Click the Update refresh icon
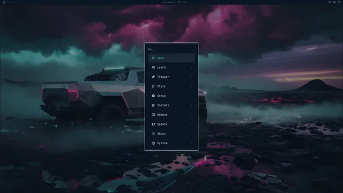The width and height of the screenshot is (343, 193). click(x=153, y=124)
